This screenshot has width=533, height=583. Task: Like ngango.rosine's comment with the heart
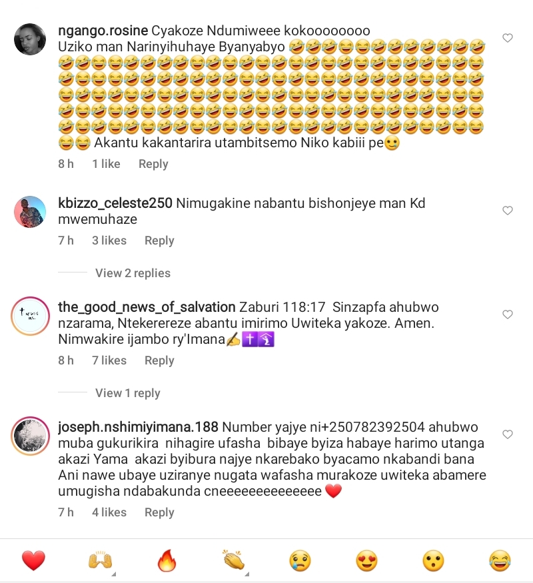point(508,38)
